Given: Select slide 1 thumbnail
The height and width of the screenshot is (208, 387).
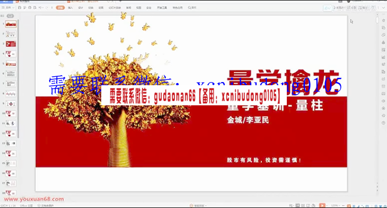Looking at the screenshot, I should click(x=11, y=24).
